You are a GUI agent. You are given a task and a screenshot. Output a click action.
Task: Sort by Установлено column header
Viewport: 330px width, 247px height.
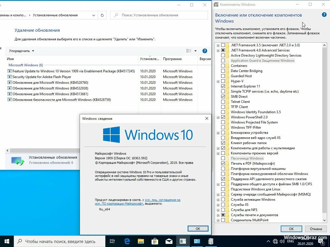[x=150, y=59]
